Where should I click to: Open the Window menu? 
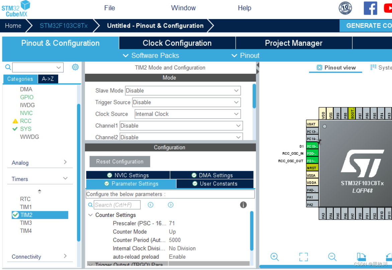183,8
